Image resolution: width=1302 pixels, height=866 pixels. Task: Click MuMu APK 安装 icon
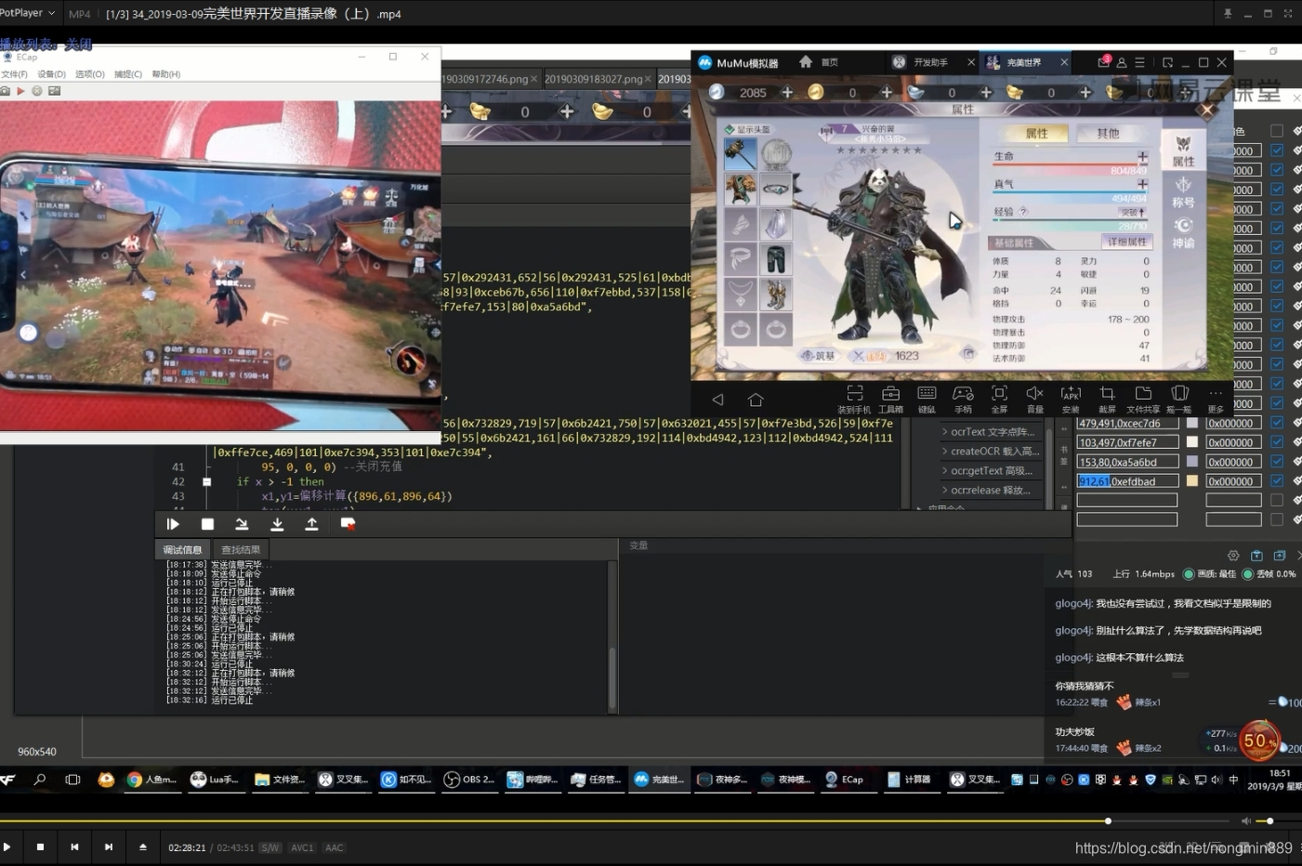click(1071, 400)
